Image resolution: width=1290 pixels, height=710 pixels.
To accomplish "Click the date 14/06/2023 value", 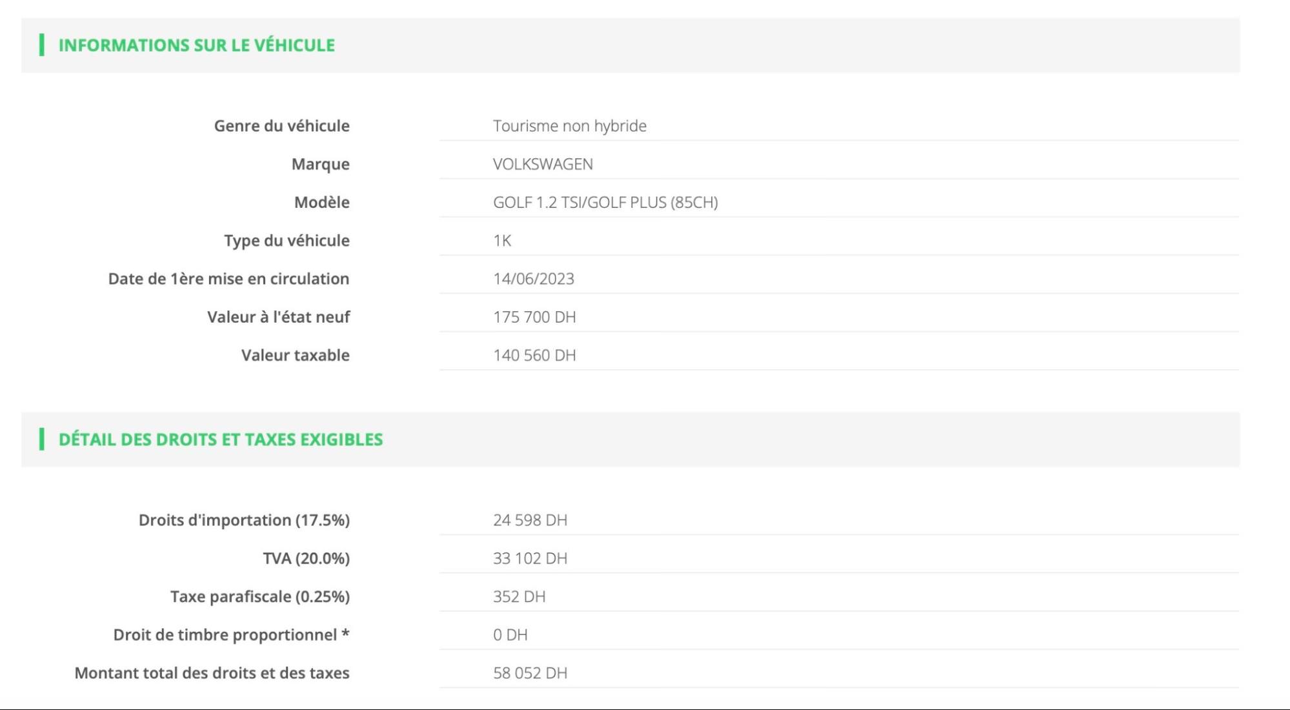I will [x=533, y=279].
